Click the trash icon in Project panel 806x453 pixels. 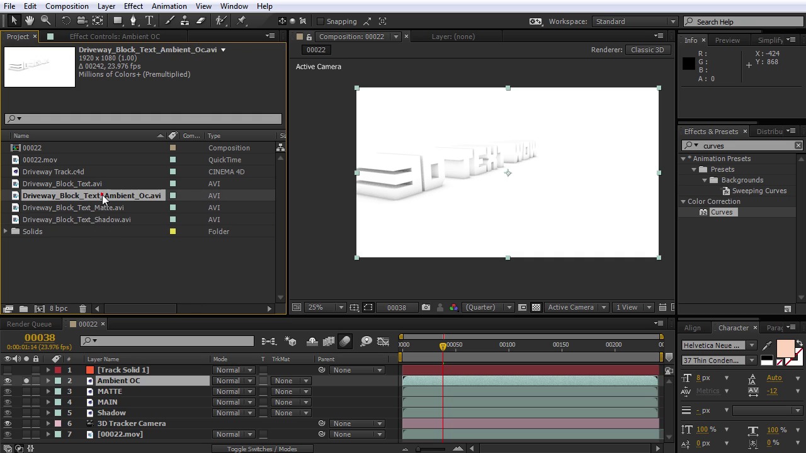[82, 308]
